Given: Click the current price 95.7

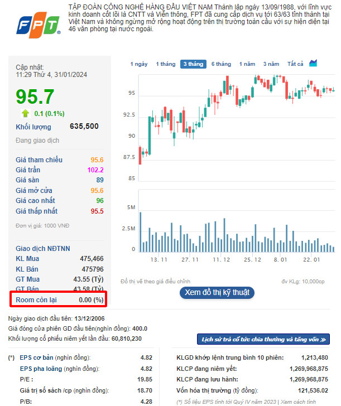Looking at the screenshot, I should click(x=35, y=96).
